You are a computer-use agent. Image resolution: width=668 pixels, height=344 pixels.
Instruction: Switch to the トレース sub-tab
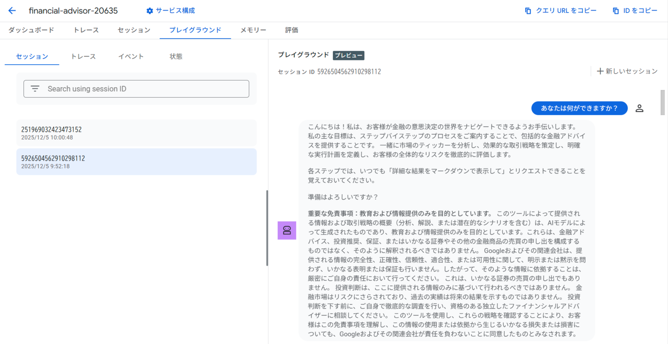[83, 56]
